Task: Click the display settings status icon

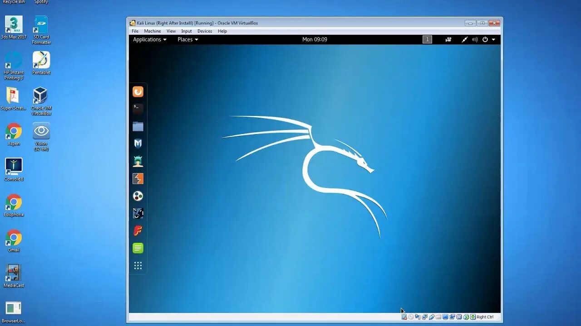Action: (x=445, y=317)
